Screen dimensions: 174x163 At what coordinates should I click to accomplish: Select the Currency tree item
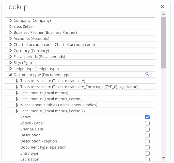point(31,51)
